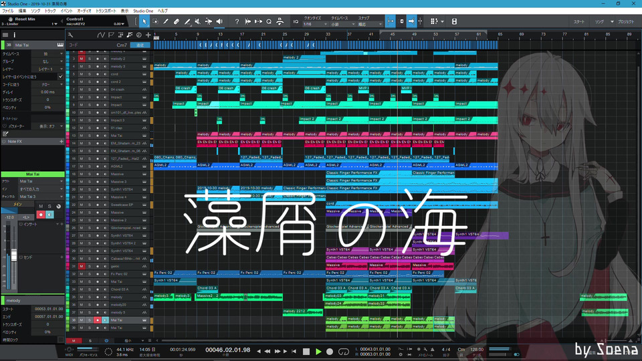This screenshot has height=361, width=642.
Task: Solo the cord track
Action: (89, 74)
